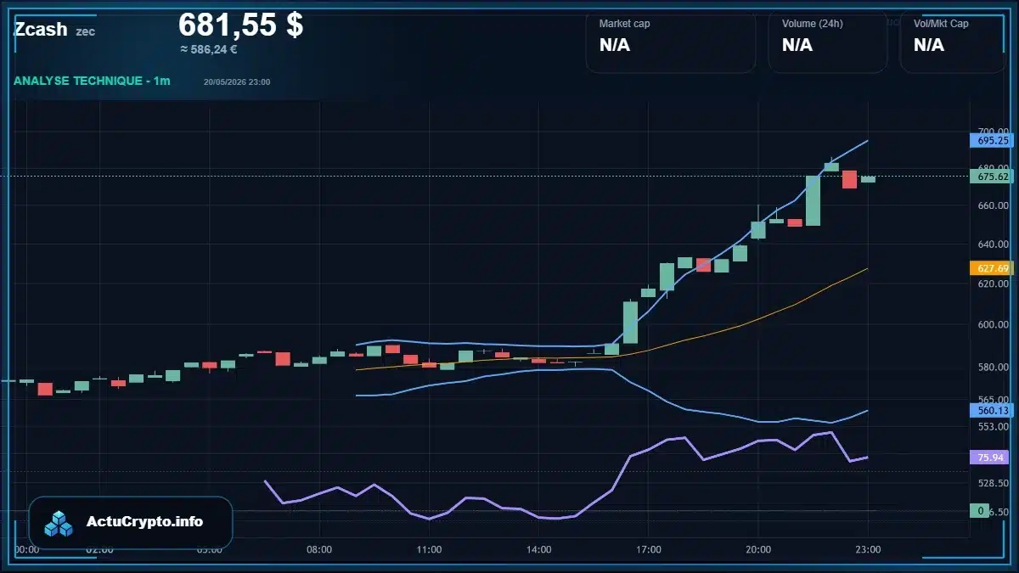Image resolution: width=1019 pixels, height=573 pixels.
Task: Click the 640.00 price axis label
Action: pos(993,244)
